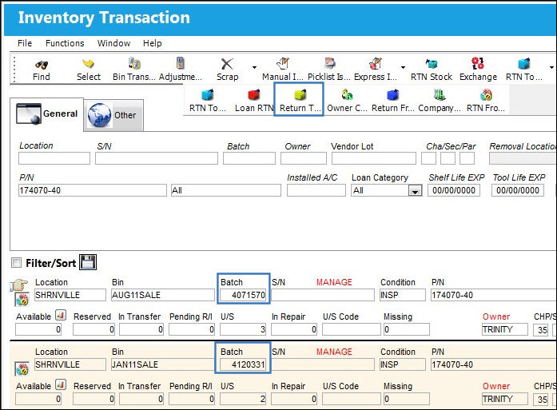Click the INSP condition of first record

tap(402, 295)
